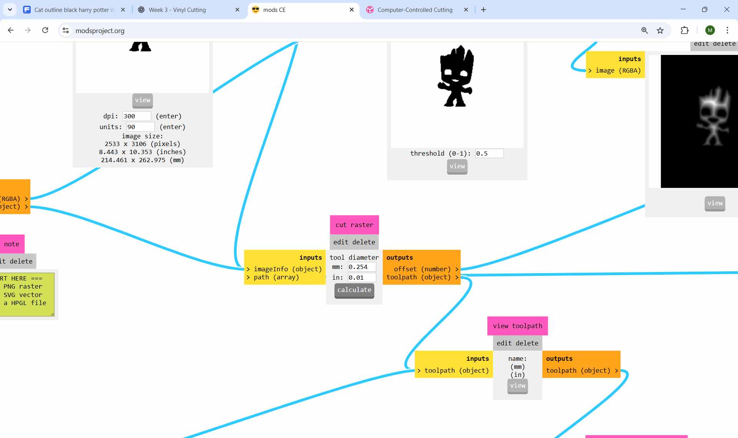Reload the modsproject.org page
Viewport: 738px width, 438px height.
45,30
